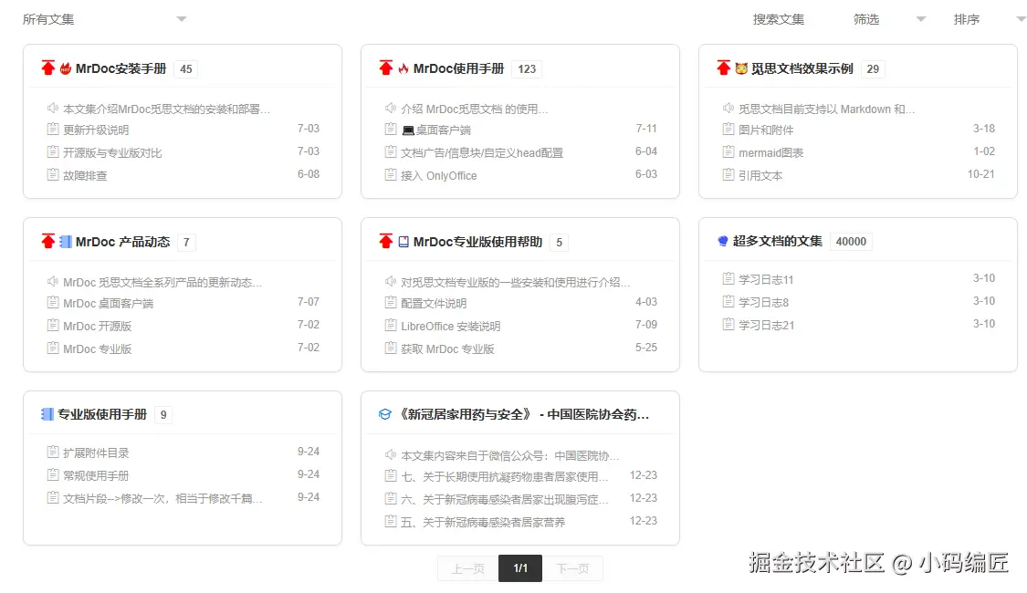Go to previous page 上一页
The width and height of the screenshot is (1027, 593).
click(x=467, y=568)
